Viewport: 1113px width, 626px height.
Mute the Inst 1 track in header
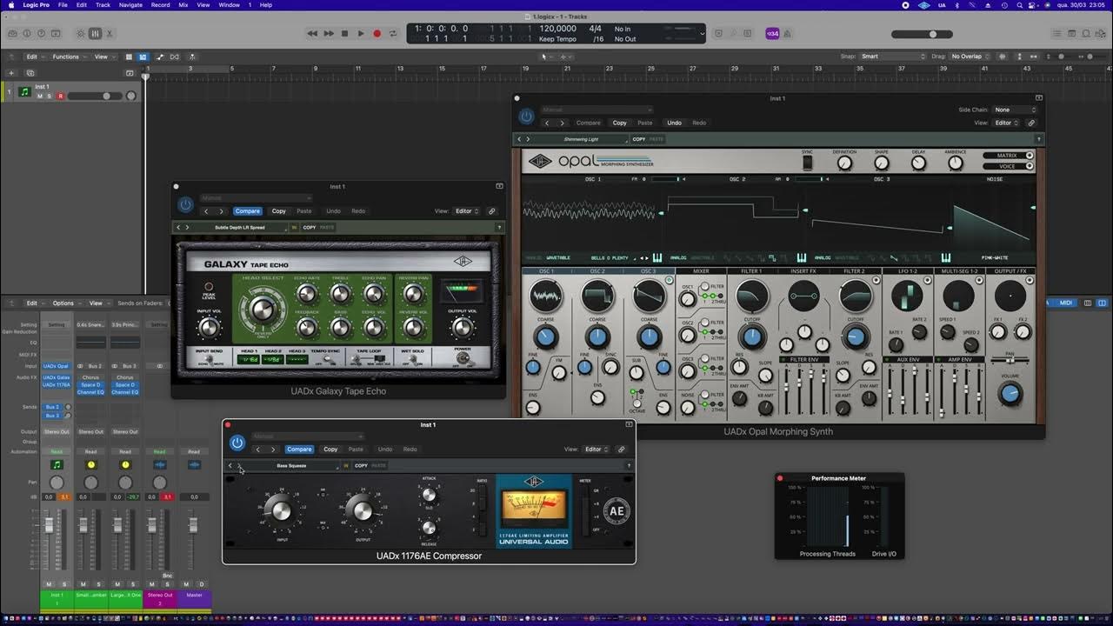click(x=40, y=96)
